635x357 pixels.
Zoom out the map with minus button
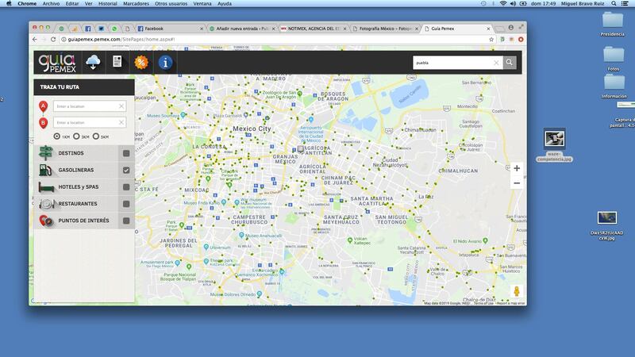(517, 183)
